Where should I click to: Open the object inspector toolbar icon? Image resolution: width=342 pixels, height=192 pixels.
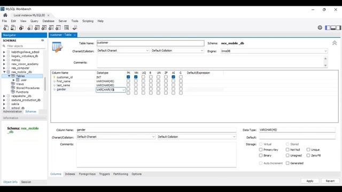click(x=21, y=28)
